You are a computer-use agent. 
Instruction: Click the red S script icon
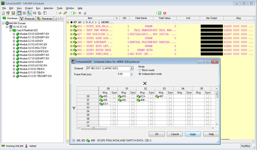(85, 13)
